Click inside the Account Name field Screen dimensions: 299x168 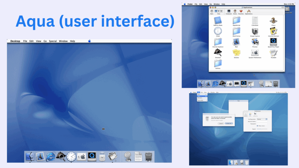(x=262, y=121)
